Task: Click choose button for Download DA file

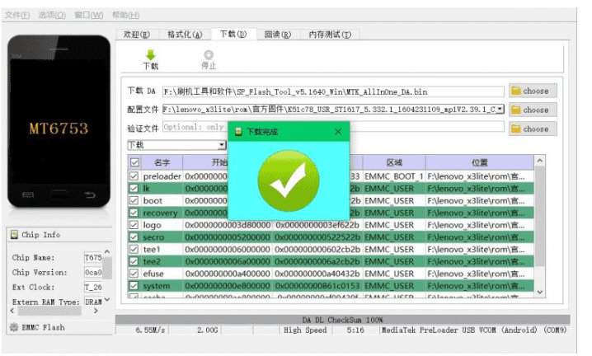Action: 529,91
